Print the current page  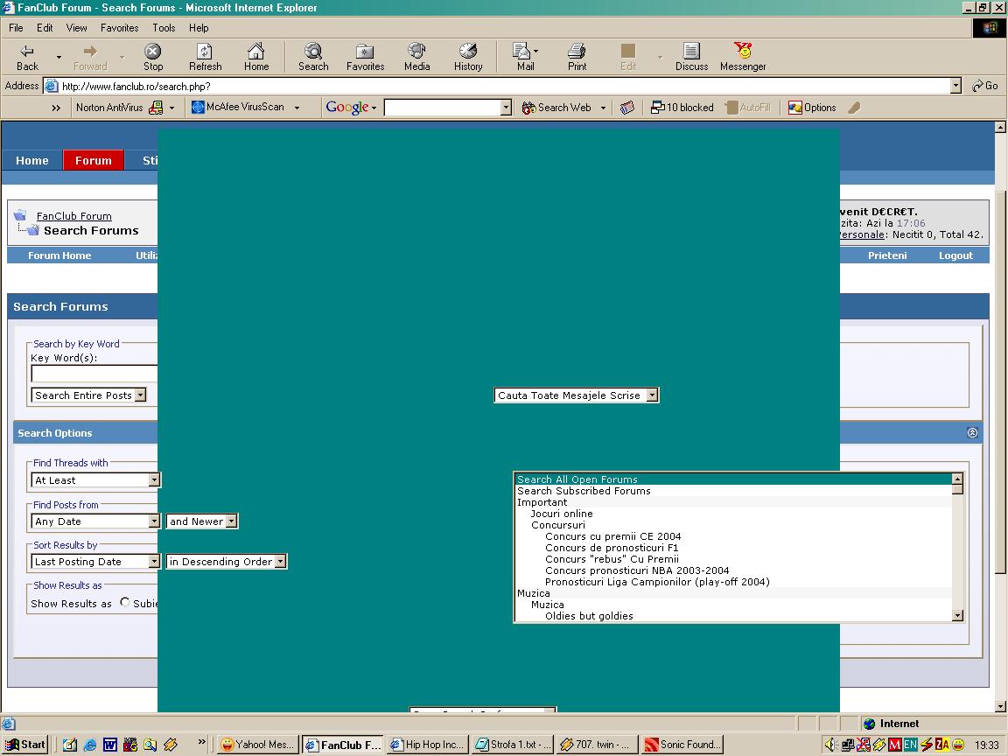coord(577,57)
